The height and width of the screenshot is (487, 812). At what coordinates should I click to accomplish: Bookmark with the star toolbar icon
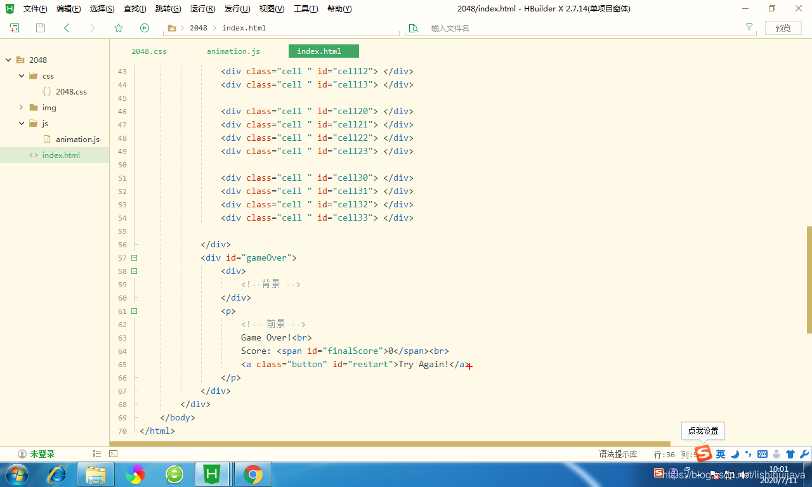click(x=119, y=28)
